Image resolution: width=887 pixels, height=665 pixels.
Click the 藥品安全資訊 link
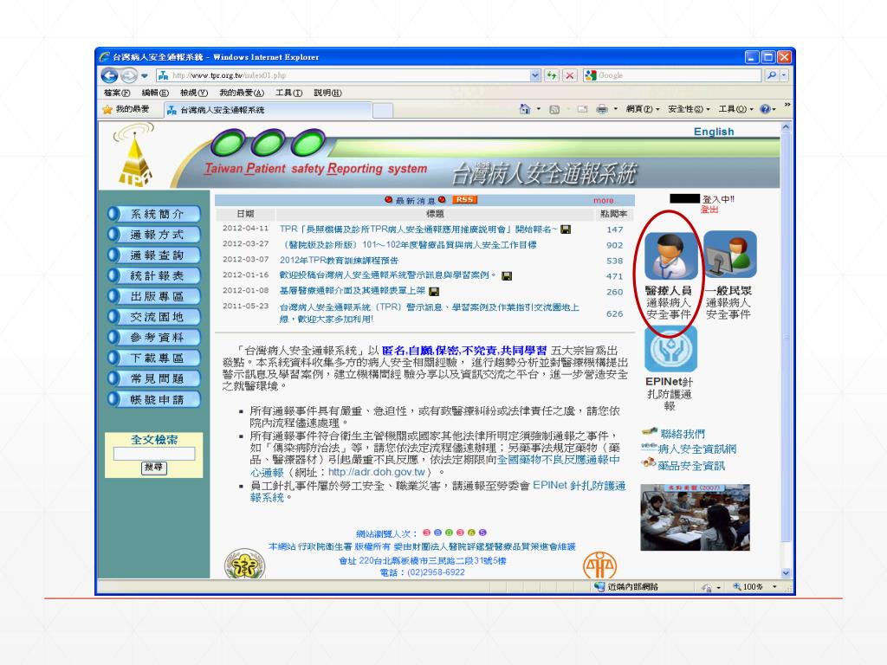click(691, 465)
